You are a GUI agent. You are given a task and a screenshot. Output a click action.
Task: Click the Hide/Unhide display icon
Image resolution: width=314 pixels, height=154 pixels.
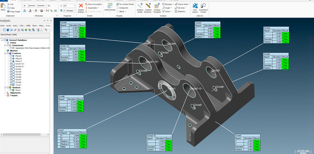[110, 7]
